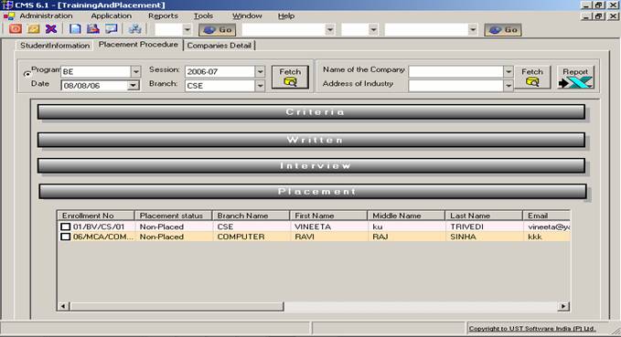Open the Tools menu
621x337 pixels.
[203, 16]
